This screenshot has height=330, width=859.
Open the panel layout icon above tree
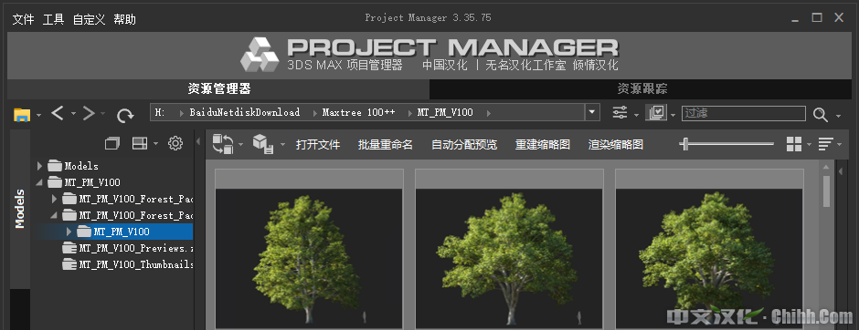pyautogui.click(x=140, y=144)
